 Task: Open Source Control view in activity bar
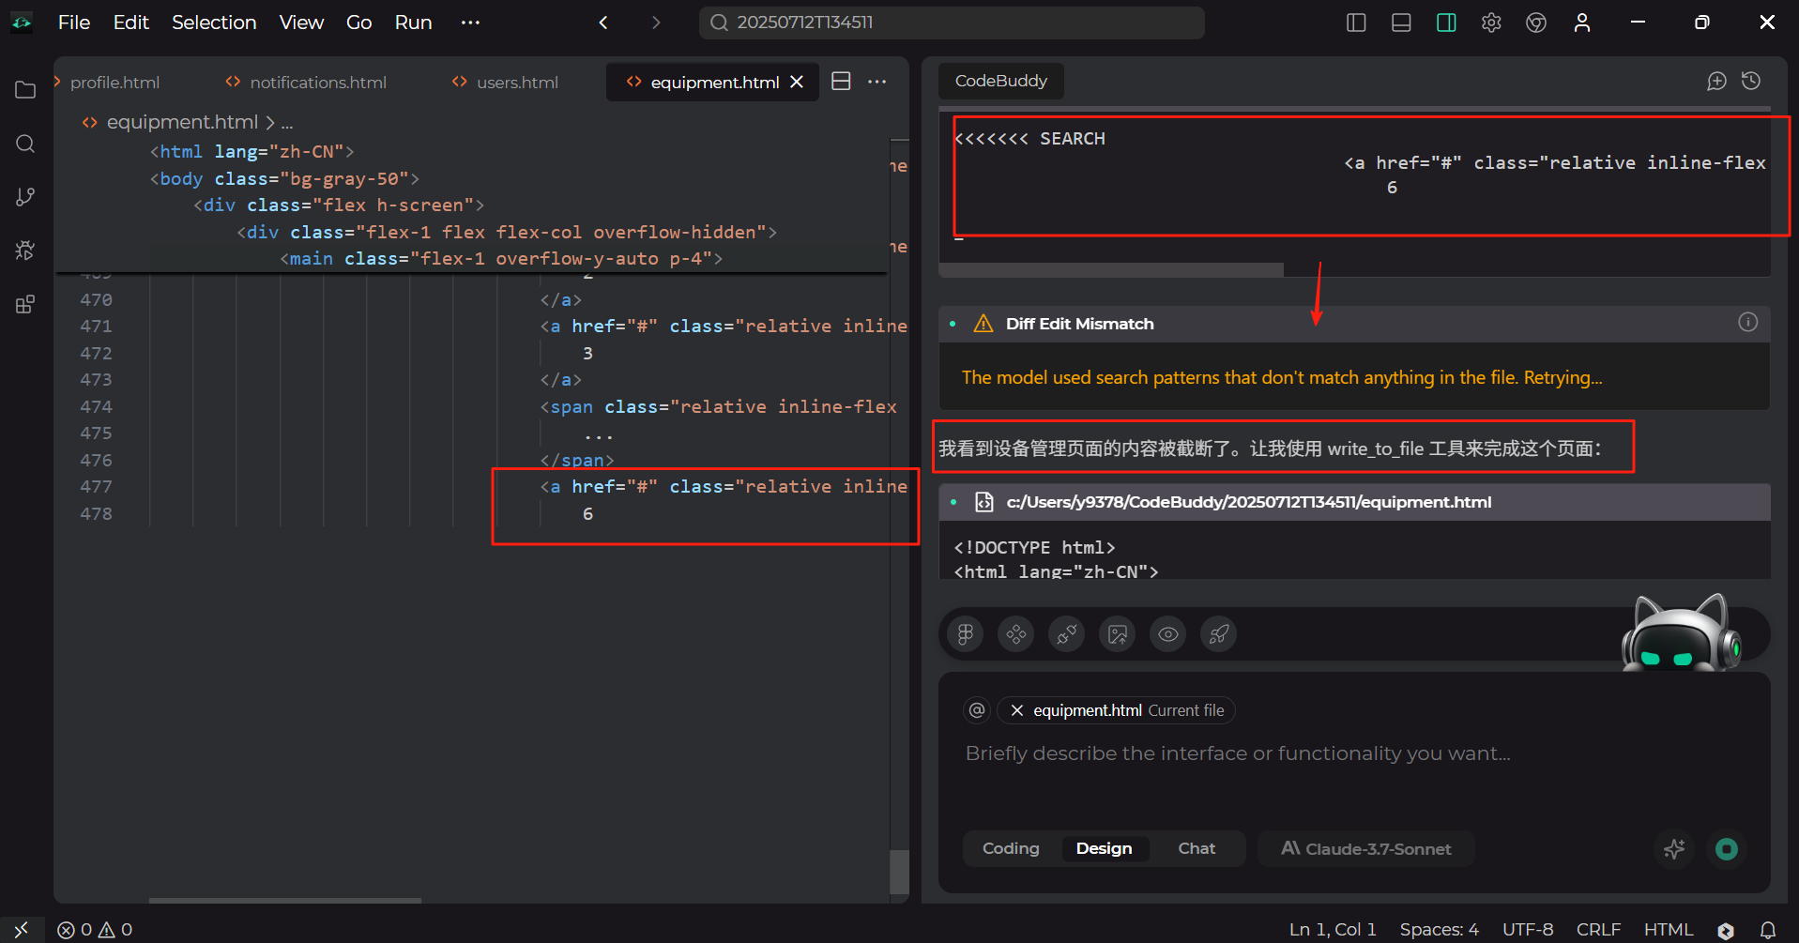pos(25,197)
